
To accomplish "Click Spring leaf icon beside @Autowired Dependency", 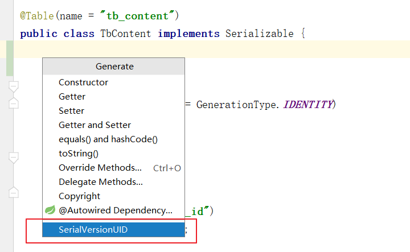I will click(50, 210).
